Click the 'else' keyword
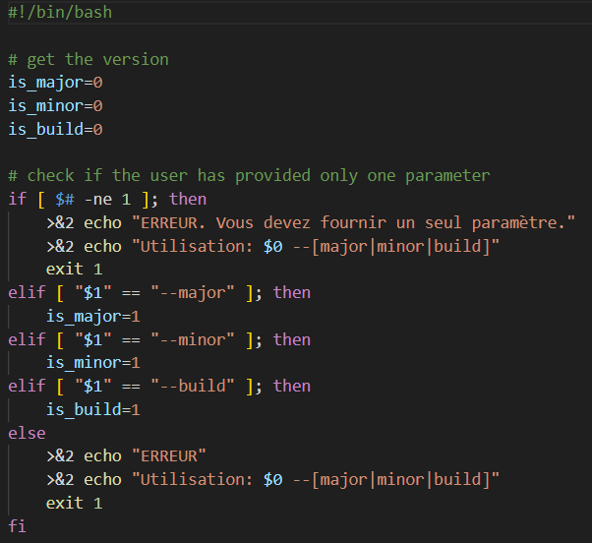This screenshot has height=543, width=592. tap(27, 433)
